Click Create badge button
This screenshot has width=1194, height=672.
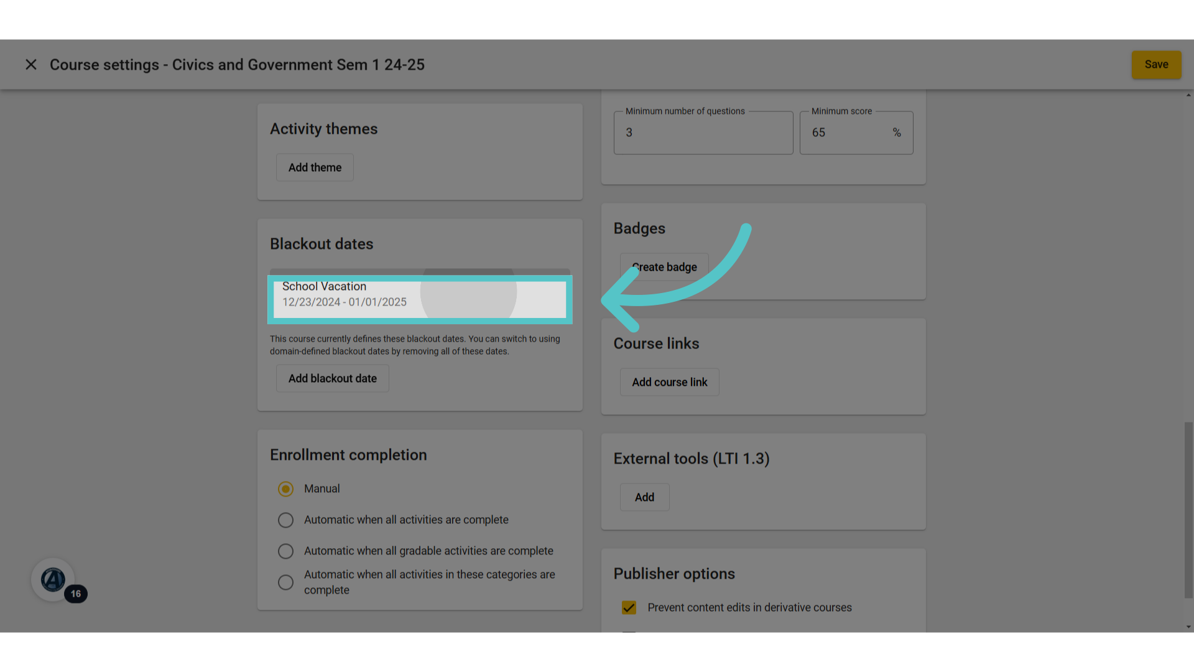pos(664,267)
